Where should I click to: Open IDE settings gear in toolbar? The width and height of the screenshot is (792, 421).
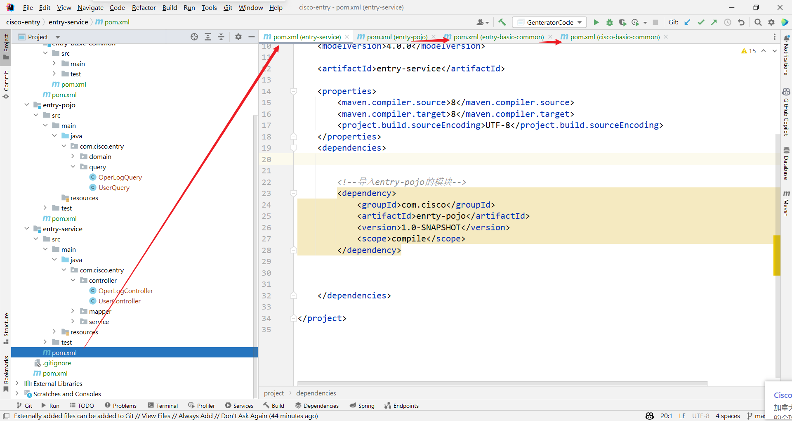coord(771,22)
